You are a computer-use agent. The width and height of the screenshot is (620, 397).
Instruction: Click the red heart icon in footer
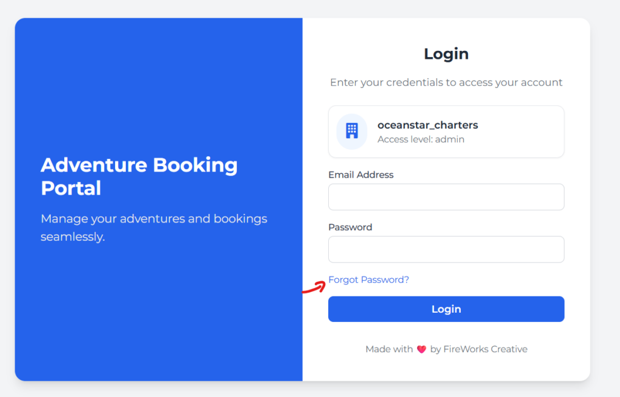coord(421,349)
